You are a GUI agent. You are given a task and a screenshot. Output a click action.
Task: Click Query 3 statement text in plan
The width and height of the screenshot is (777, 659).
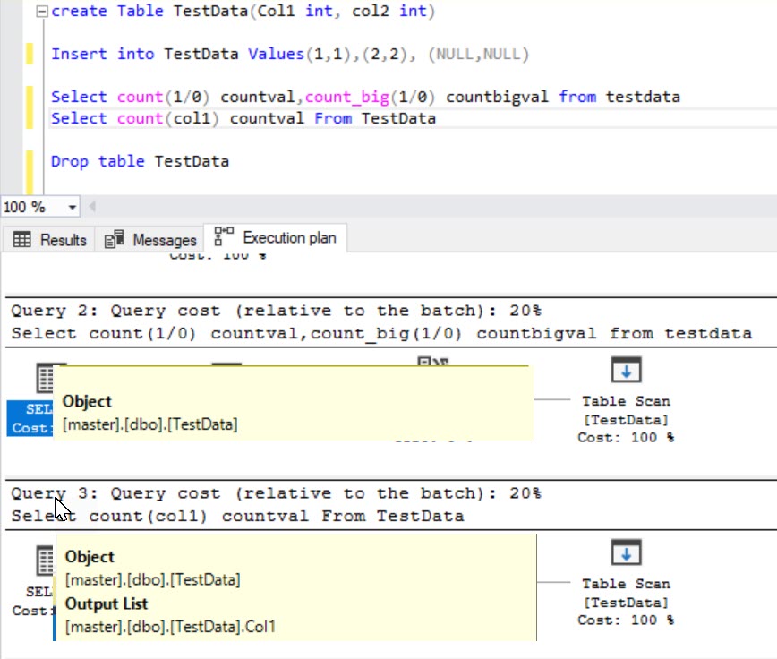[x=237, y=517]
